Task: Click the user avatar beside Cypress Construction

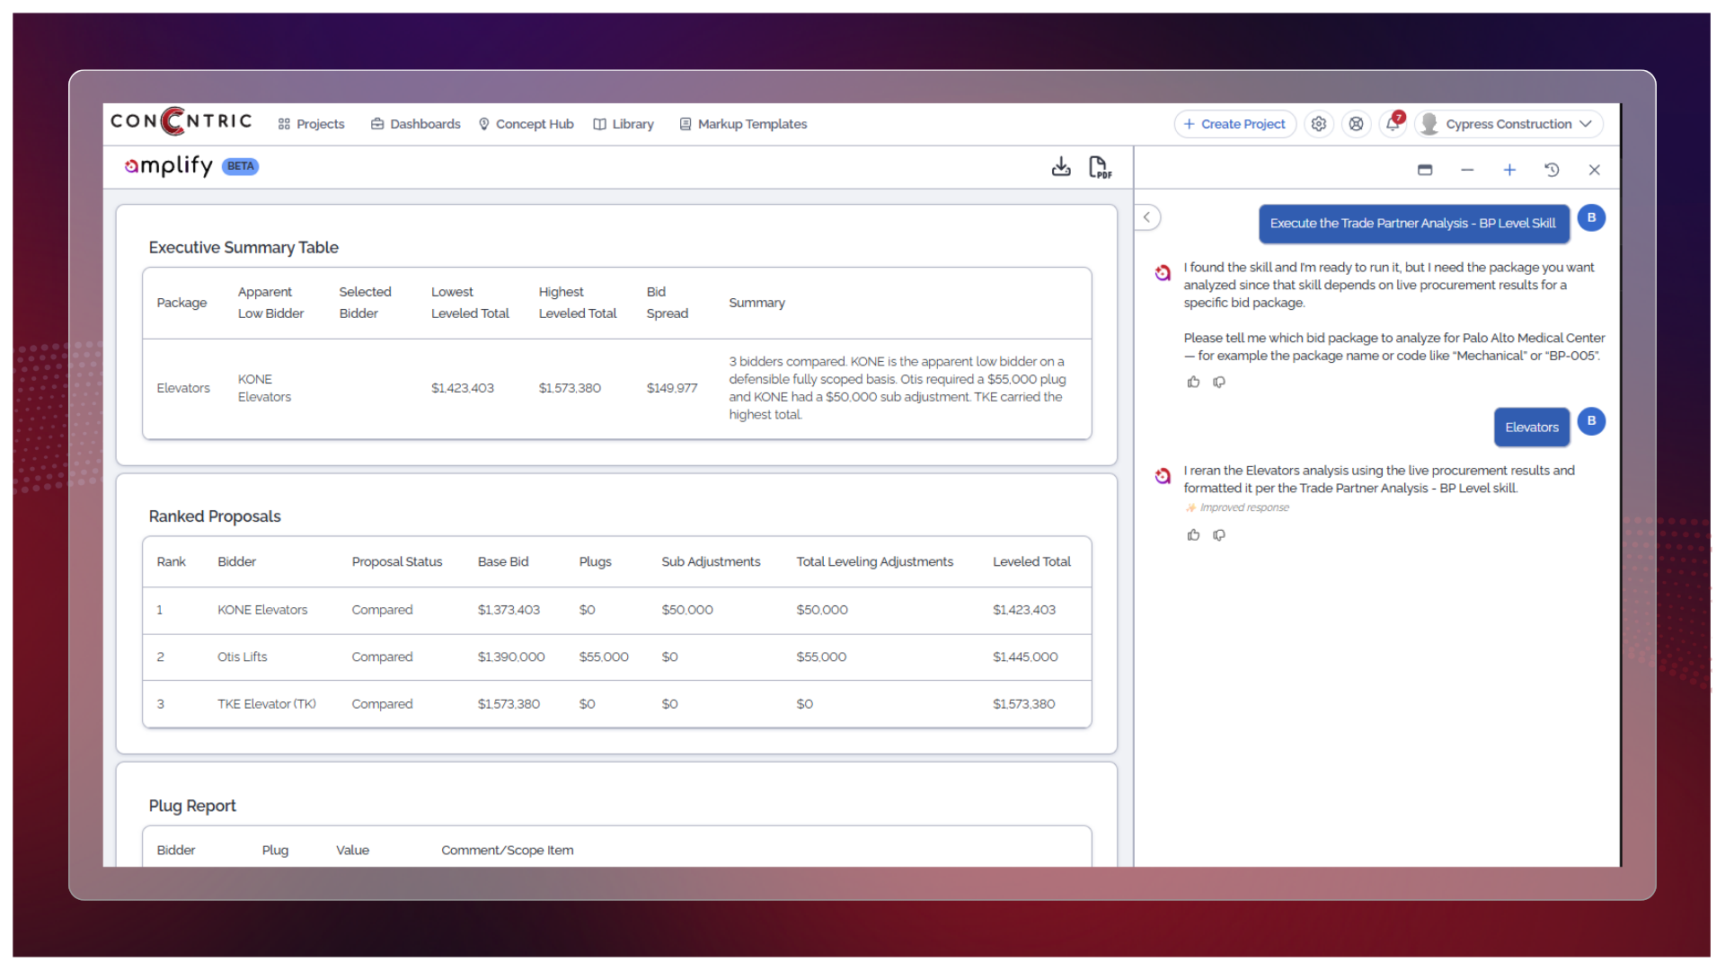Action: click(x=1429, y=124)
